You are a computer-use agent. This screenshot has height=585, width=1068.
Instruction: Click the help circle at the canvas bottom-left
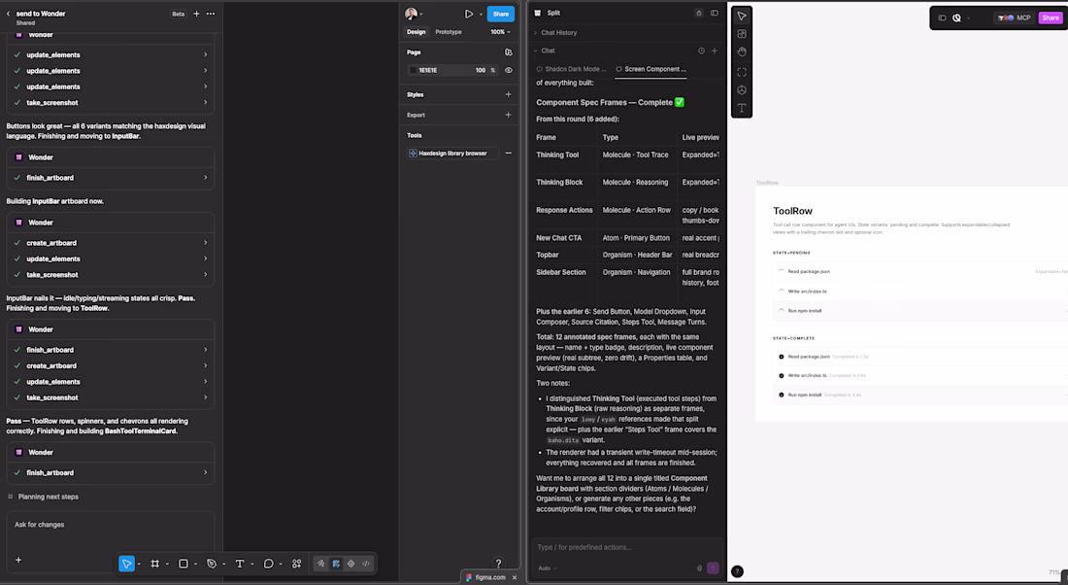point(737,571)
